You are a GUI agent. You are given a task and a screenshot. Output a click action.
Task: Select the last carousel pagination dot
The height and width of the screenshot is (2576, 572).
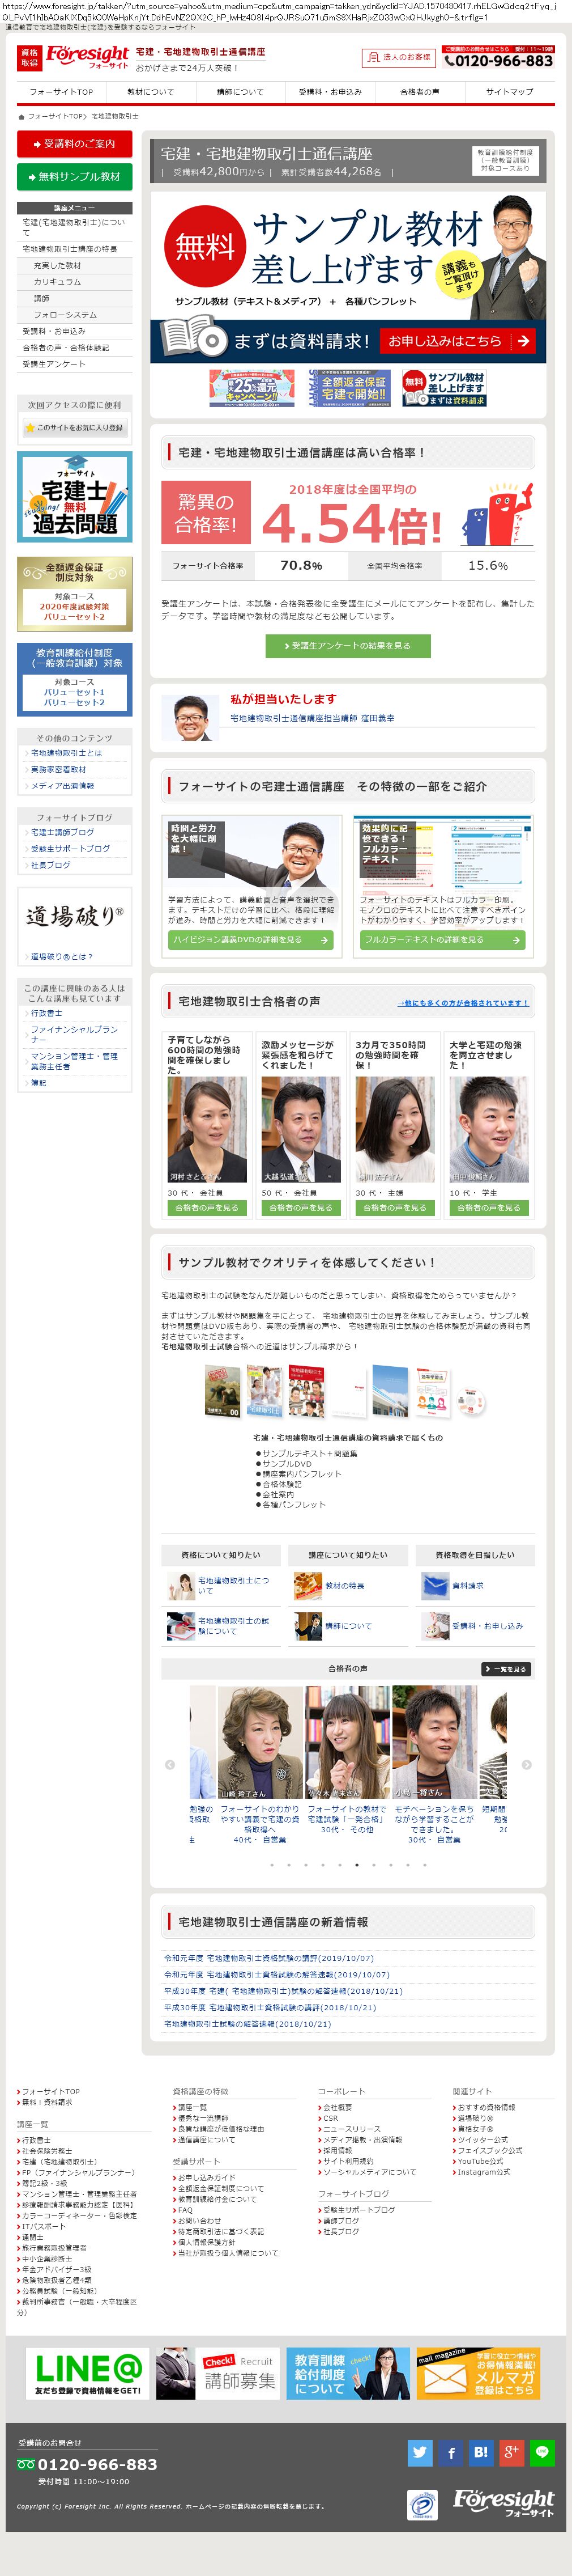click(424, 1865)
